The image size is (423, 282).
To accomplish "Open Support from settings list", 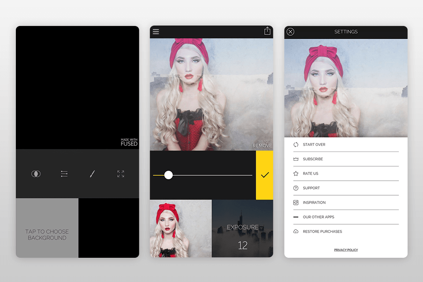I will (x=311, y=188).
